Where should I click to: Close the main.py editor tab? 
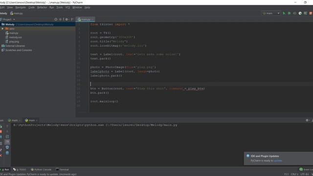click(x=92, y=20)
